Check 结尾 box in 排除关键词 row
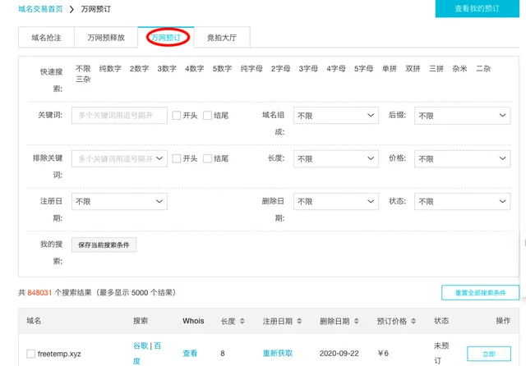Image resolution: width=526 pixels, height=366 pixels. tap(207, 158)
